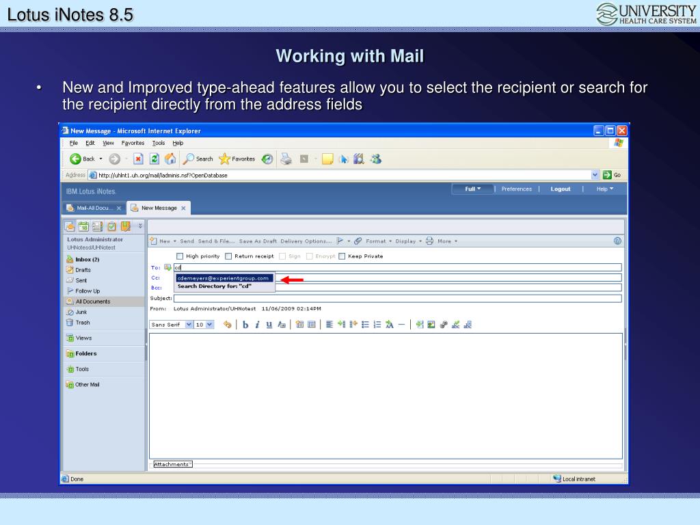Click the insert image icon

click(431, 325)
